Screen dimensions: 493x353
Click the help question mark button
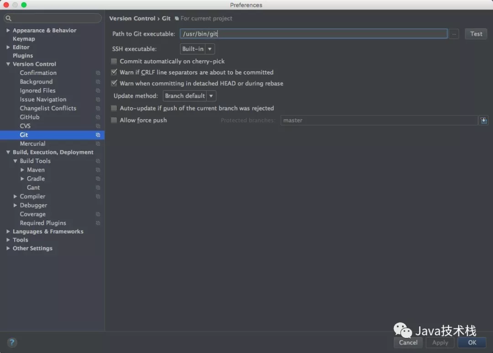pyautogui.click(x=12, y=342)
